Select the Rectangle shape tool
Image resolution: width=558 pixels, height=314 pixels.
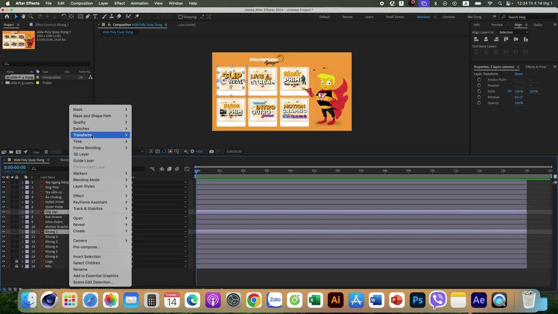(x=80, y=17)
